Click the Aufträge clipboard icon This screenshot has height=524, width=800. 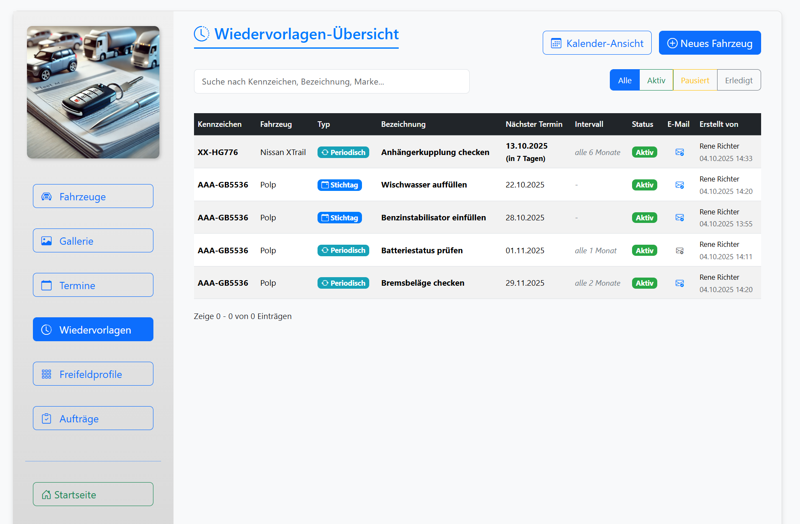point(47,419)
